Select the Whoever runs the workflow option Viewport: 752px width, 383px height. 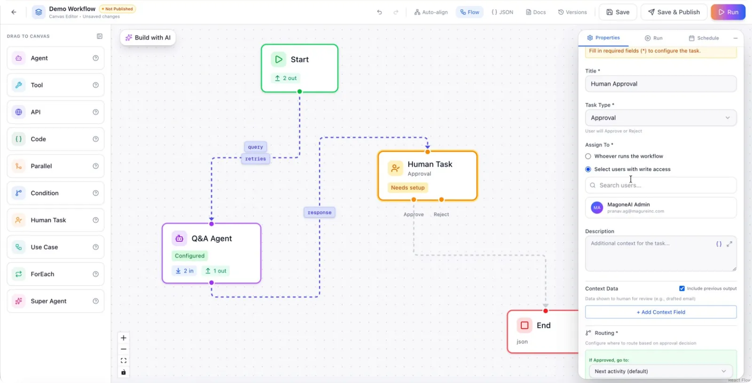coord(588,156)
